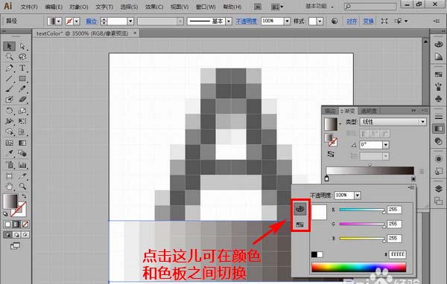Open the Transparency panel icon in dock
This screenshot has width=447, height=284.
439,141
